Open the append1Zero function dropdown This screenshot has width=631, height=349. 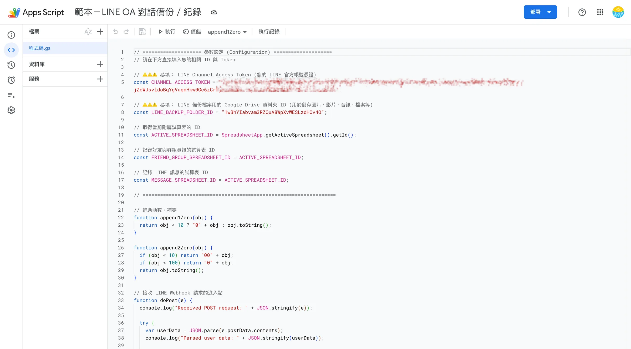pyautogui.click(x=227, y=32)
